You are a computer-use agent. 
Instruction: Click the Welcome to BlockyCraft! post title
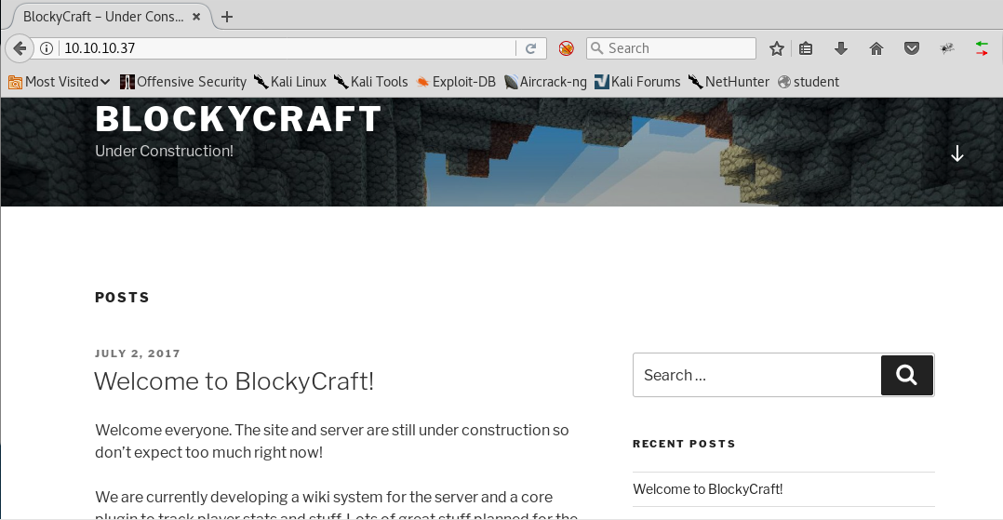[x=234, y=381]
